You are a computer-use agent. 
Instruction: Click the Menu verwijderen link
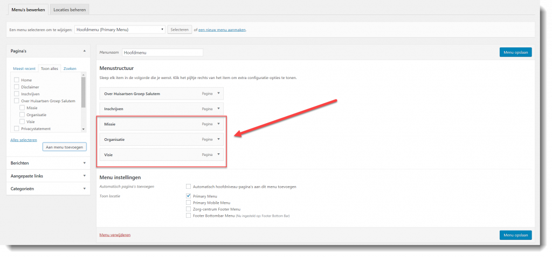115,234
